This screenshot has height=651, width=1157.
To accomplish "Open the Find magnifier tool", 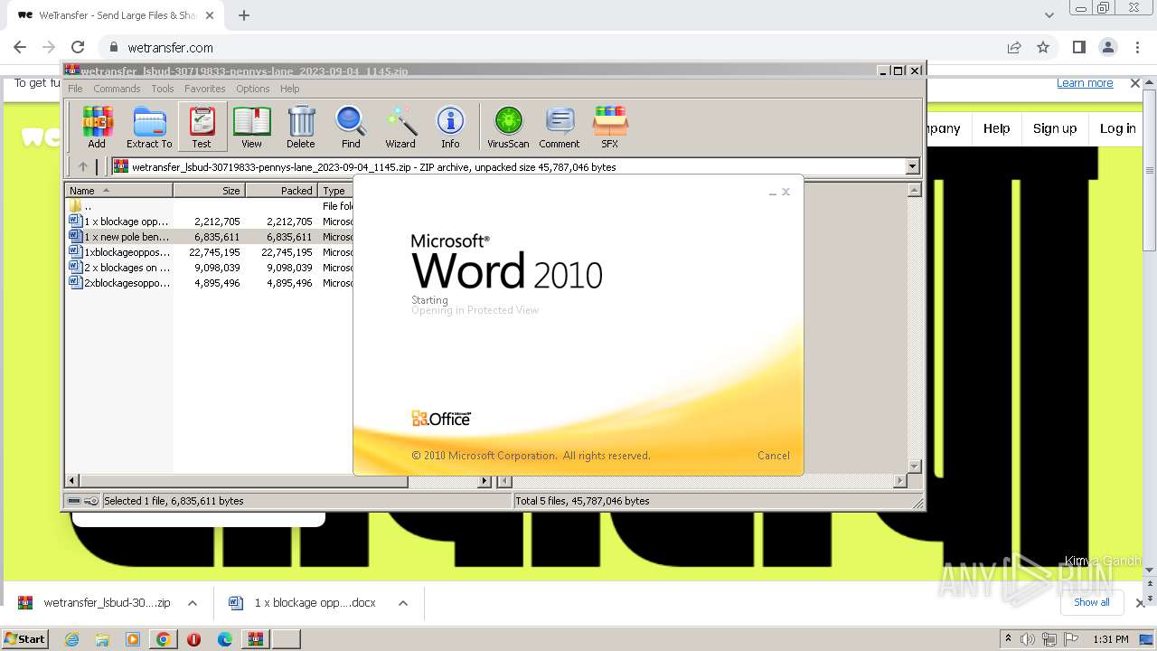I will [x=351, y=127].
